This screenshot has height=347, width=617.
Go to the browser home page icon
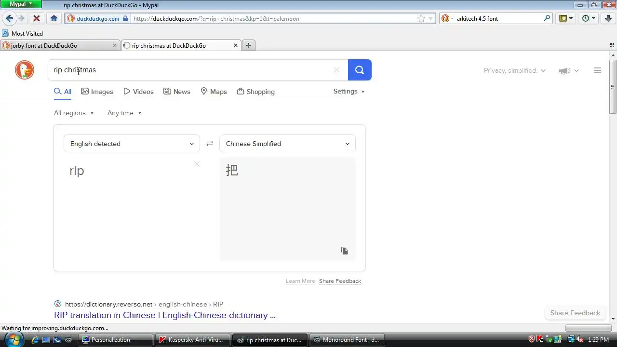click(54, 18)
